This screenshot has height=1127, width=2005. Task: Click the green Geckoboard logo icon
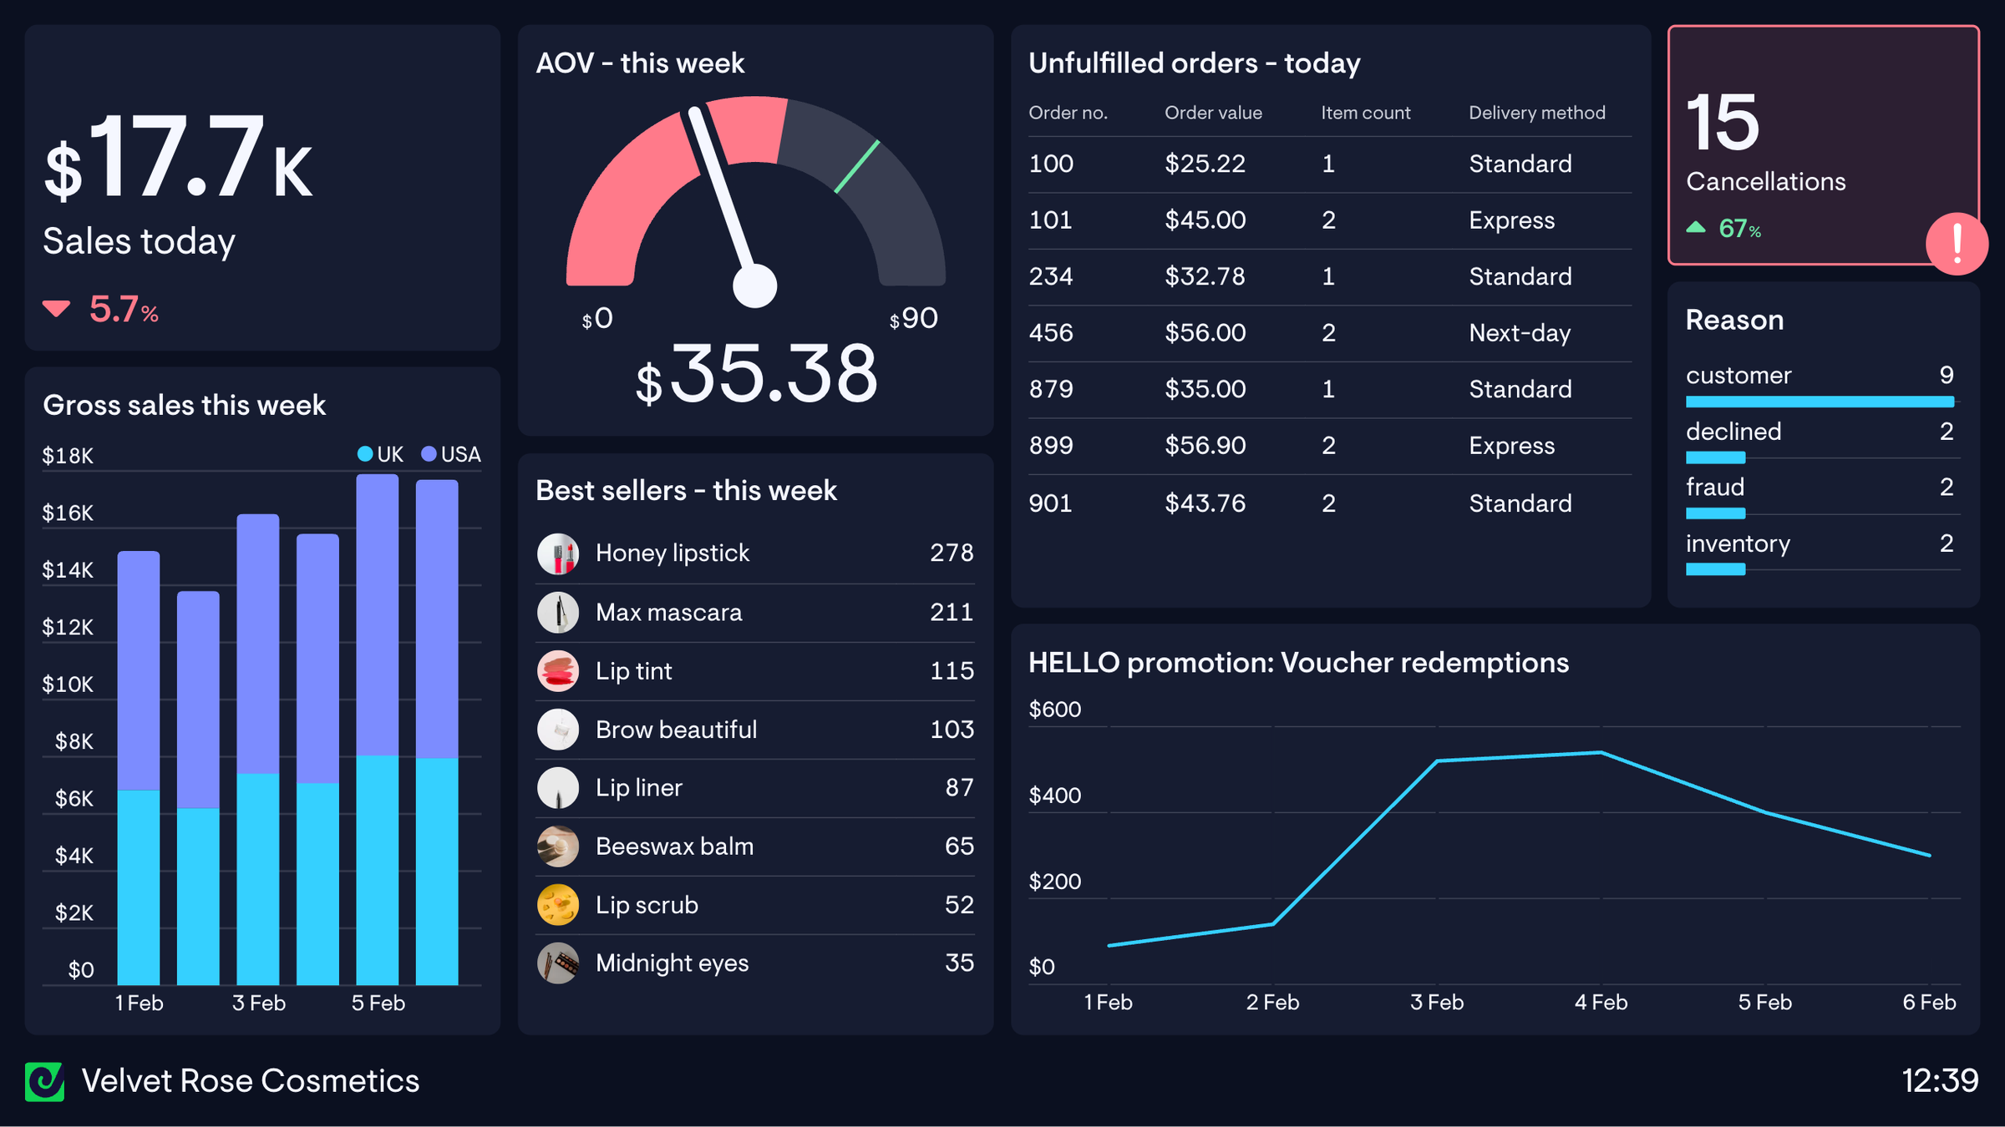44,1082
